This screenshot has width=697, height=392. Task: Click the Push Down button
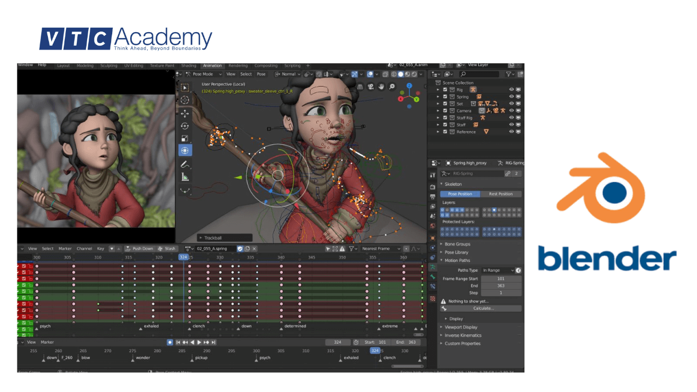(139, 248)
